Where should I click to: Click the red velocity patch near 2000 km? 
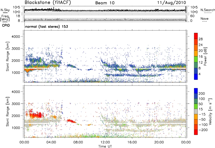click(36, 115)
